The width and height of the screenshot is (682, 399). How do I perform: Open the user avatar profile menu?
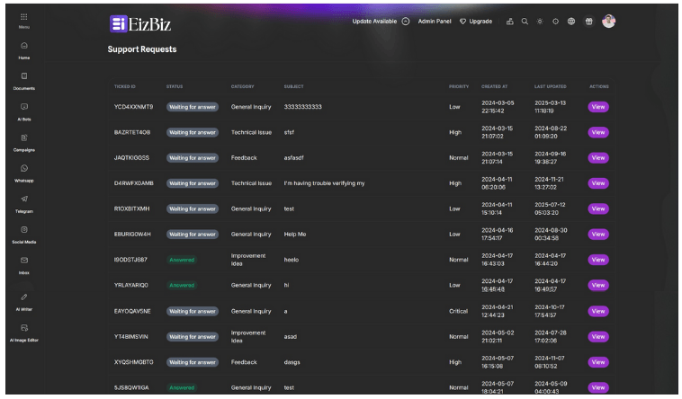[x=608, y=22]
